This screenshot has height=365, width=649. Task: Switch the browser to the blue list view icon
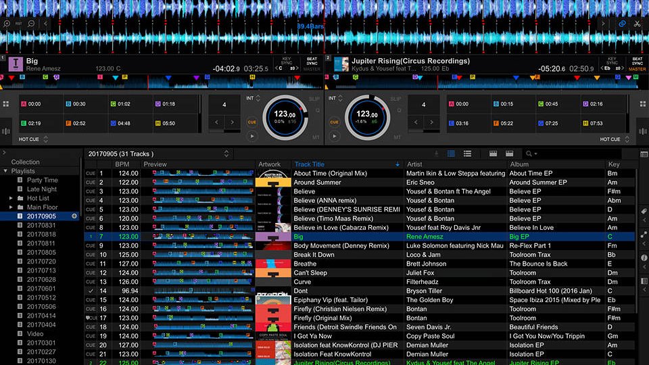coord(451,153)
